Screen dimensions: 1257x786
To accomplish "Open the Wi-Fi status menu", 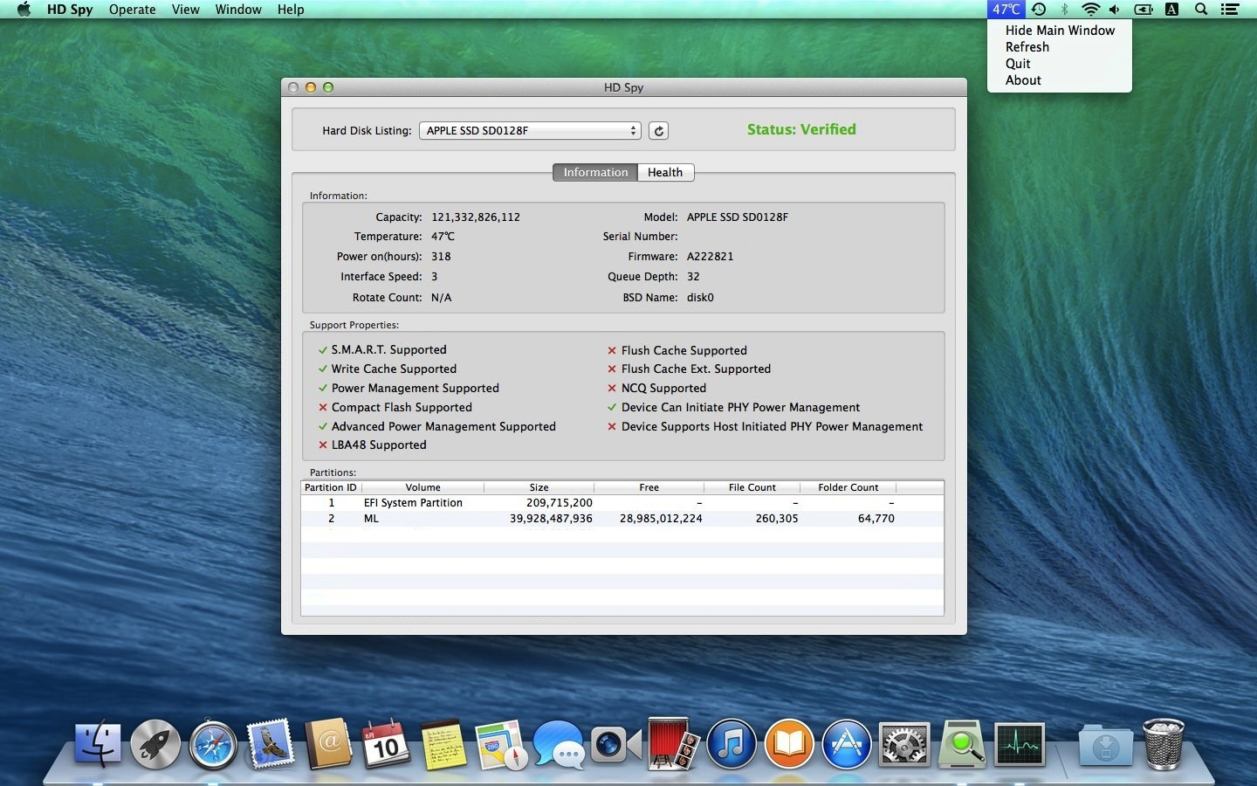I will (1090, 10).
